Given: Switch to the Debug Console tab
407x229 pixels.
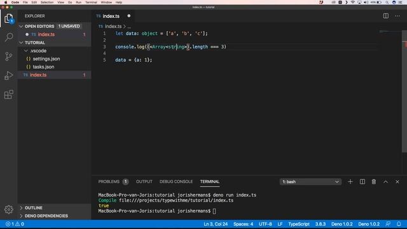Looking at the screenshot, I should [176, 181].
